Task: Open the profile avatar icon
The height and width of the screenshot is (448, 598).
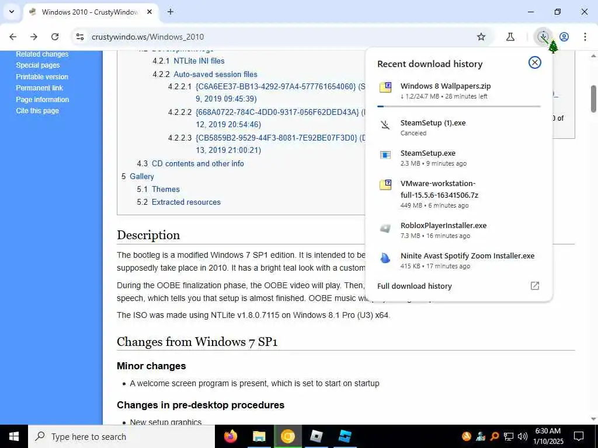Action: tap(564, 37)
